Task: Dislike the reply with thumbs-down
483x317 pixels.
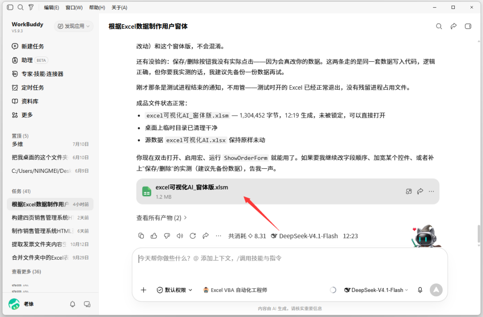Action: (167, 236)
